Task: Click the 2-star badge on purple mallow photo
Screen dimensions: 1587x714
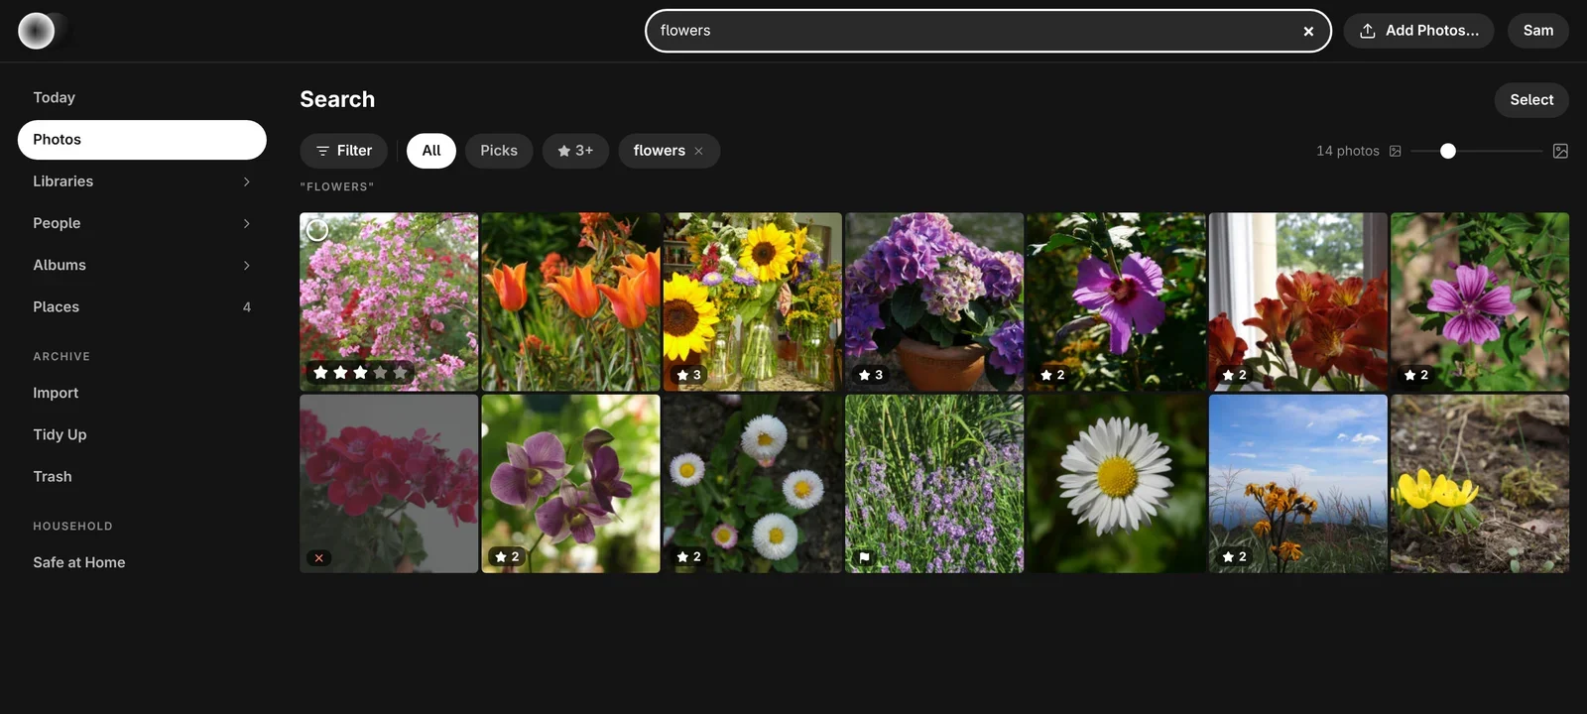Action: [1416, 375]
